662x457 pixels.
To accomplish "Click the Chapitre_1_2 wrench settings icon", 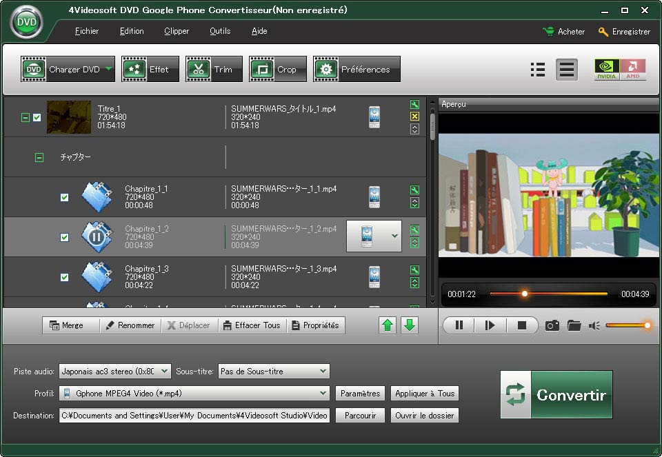I will coord(414,230).
